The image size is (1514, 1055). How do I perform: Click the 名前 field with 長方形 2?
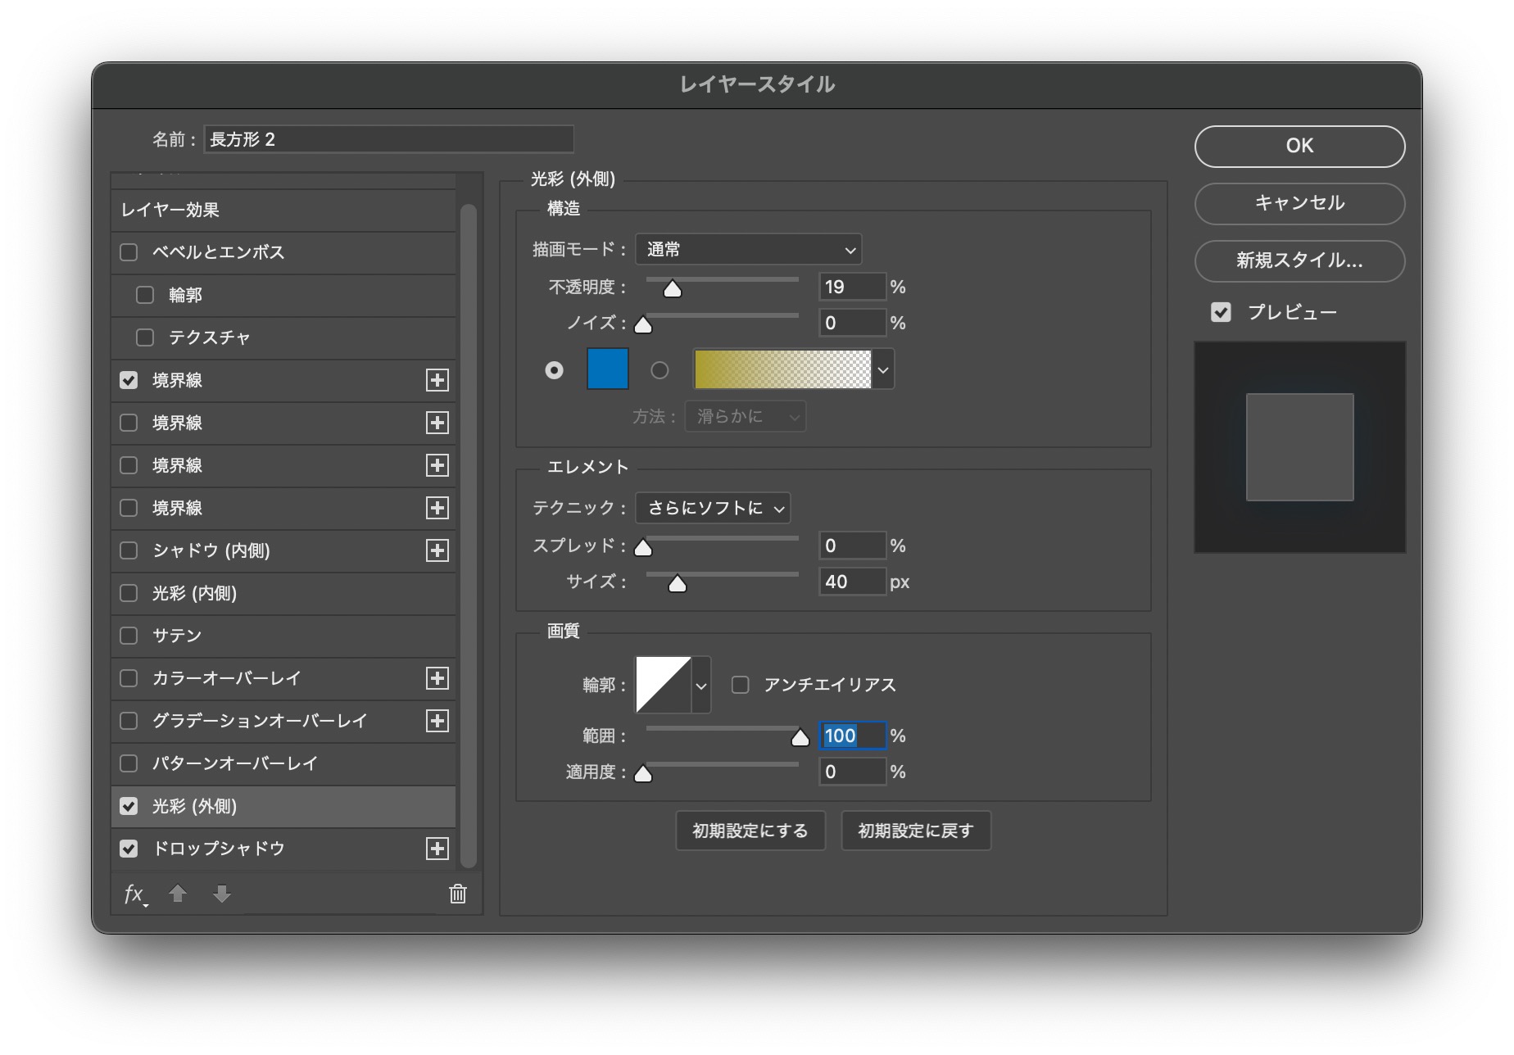388,139
